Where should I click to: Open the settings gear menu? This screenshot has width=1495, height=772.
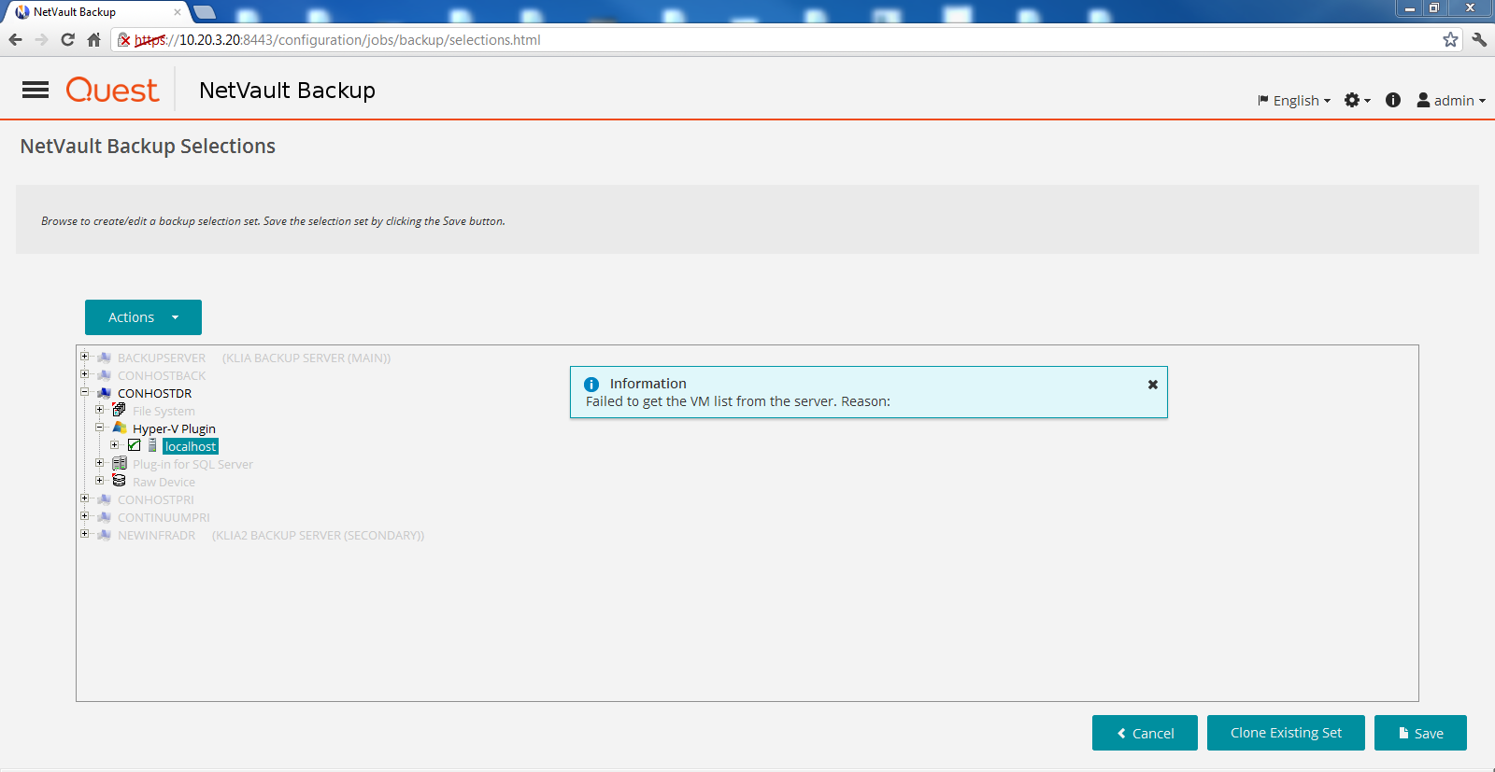1357,100
